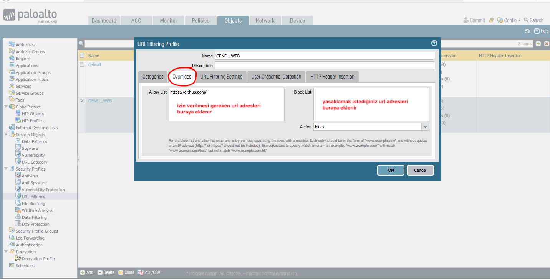Open the Action dropdown showing block
550x279 pixels.
[x=425, y=127]
